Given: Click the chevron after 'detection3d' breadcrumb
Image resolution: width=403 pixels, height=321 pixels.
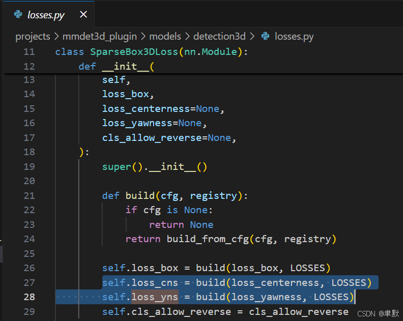Looking at the screenshot, I should point(252,37).
